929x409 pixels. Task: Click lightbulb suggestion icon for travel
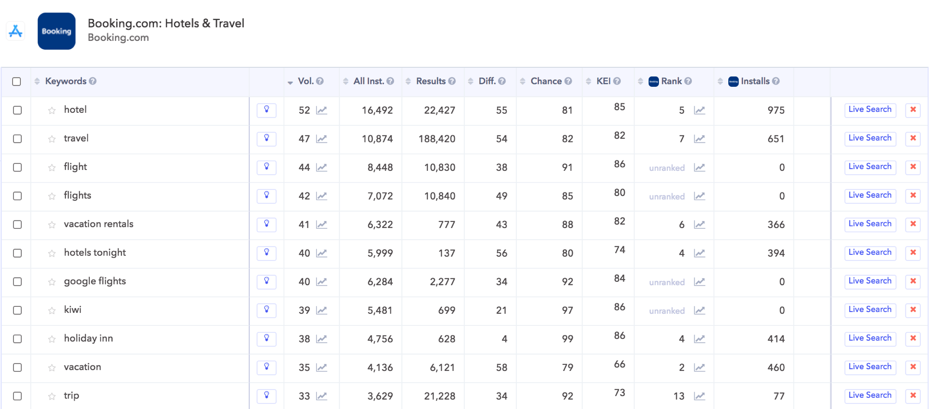[266, 138]
